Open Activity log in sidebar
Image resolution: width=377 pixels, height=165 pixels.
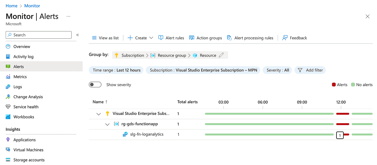click(23, 57)
